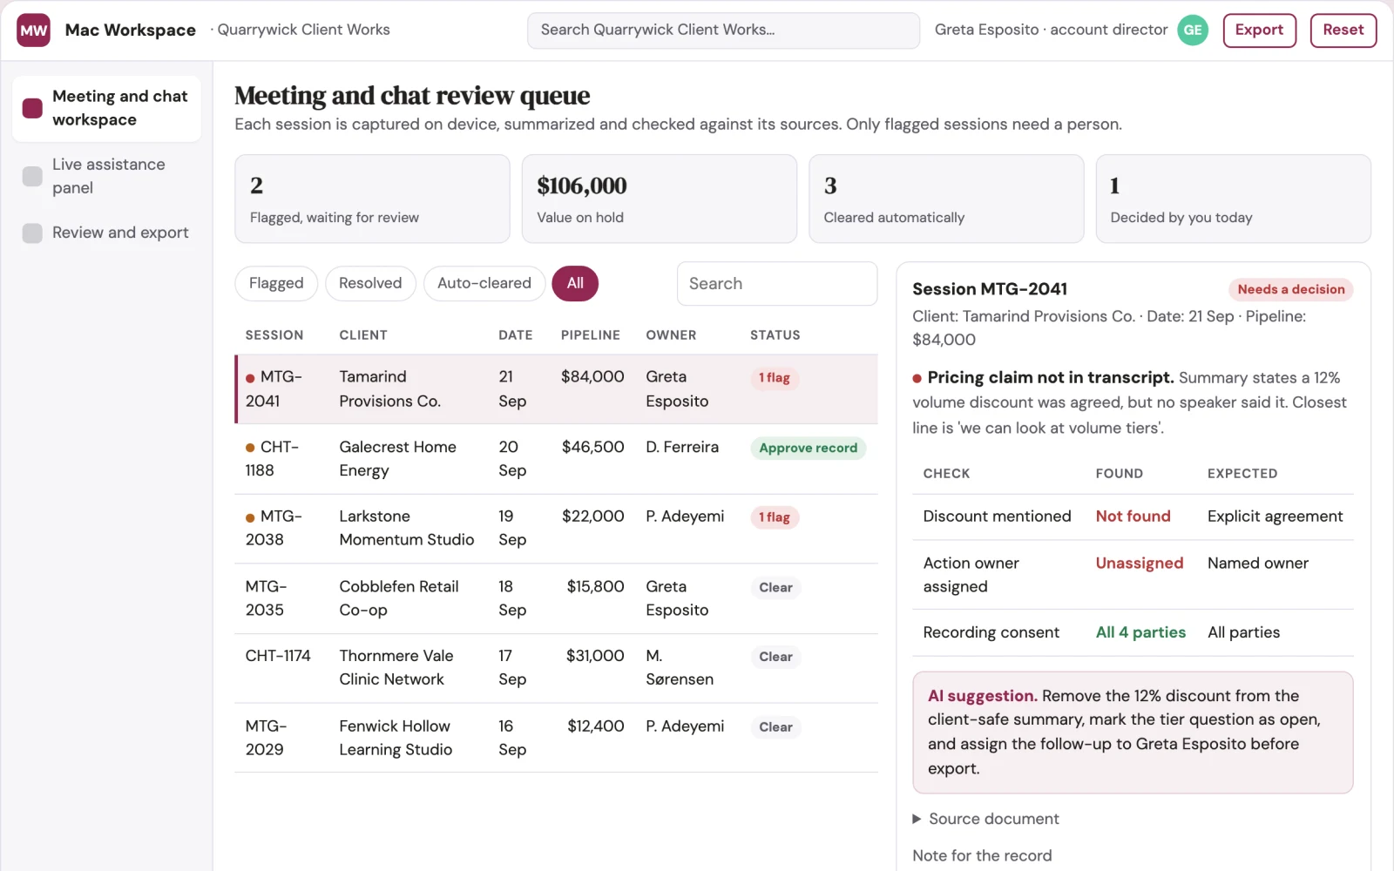Click the 1 flag badge for Tamarind Provisions
The width and height of the screenshot is (1394, 871).
coord(774,378)
